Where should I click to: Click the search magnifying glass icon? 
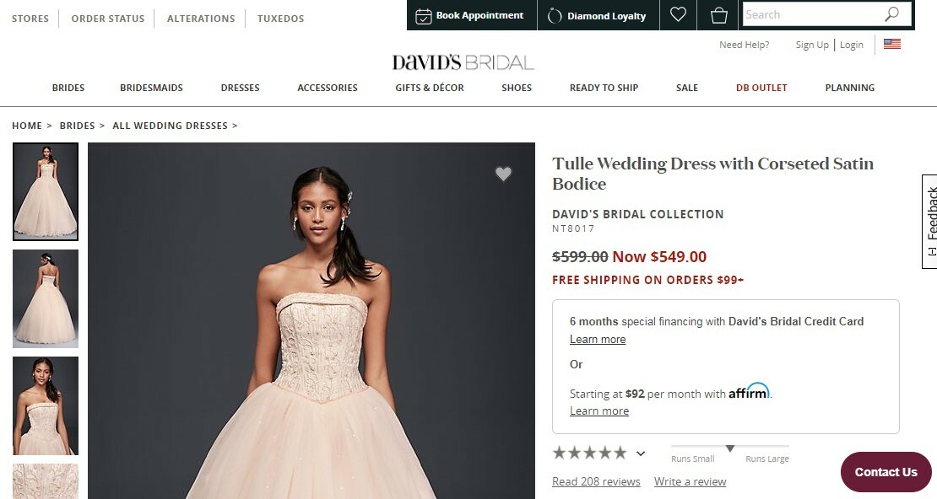(x=892, y=14)
